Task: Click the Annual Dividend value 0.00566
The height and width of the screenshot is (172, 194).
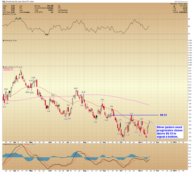Action: [50, 8]
